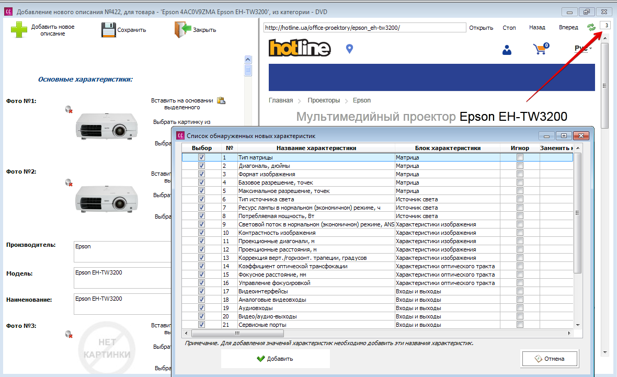Click the blue location pin icon
Image resolution: width=617 pixels, height=377 pixels.
(349, 49)
